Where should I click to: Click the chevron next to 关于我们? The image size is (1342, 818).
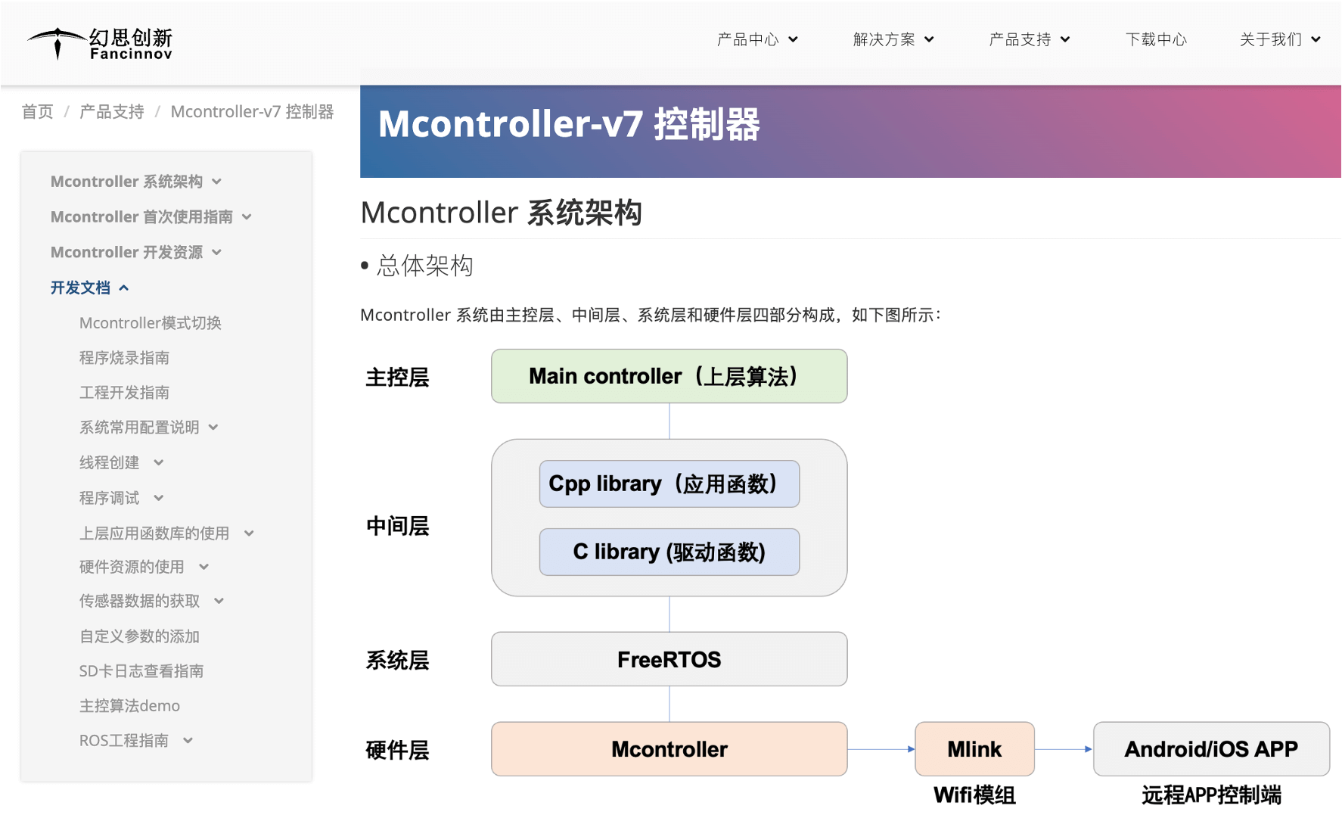tap(1316, 39)
